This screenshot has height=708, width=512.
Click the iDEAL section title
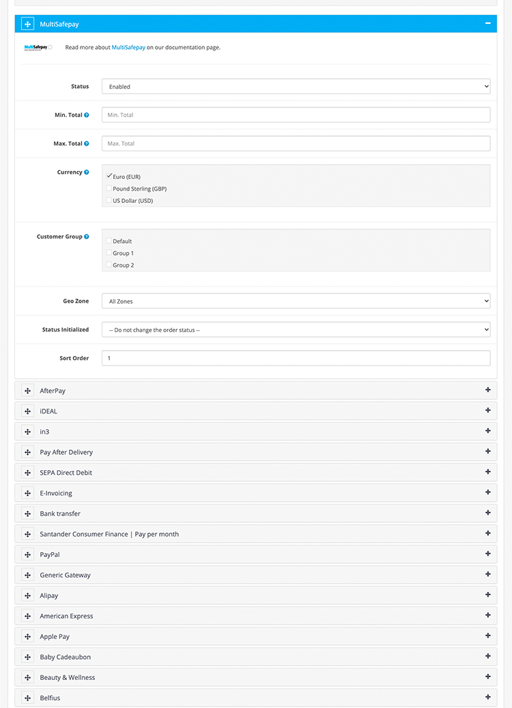[48, 411]
